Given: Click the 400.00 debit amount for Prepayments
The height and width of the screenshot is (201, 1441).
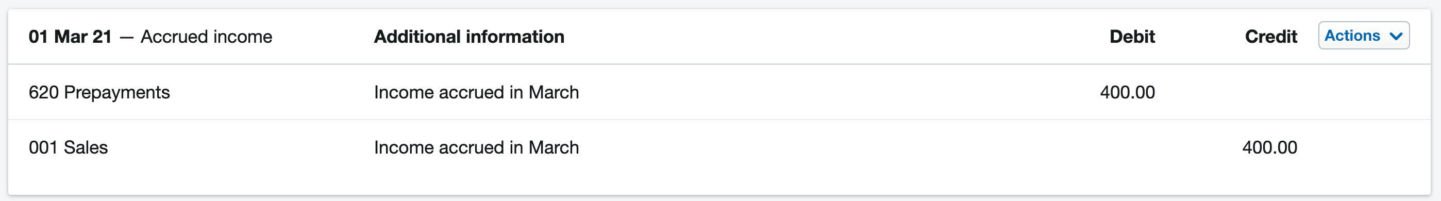Looking at the screenshot, I should click(1127, 92).
